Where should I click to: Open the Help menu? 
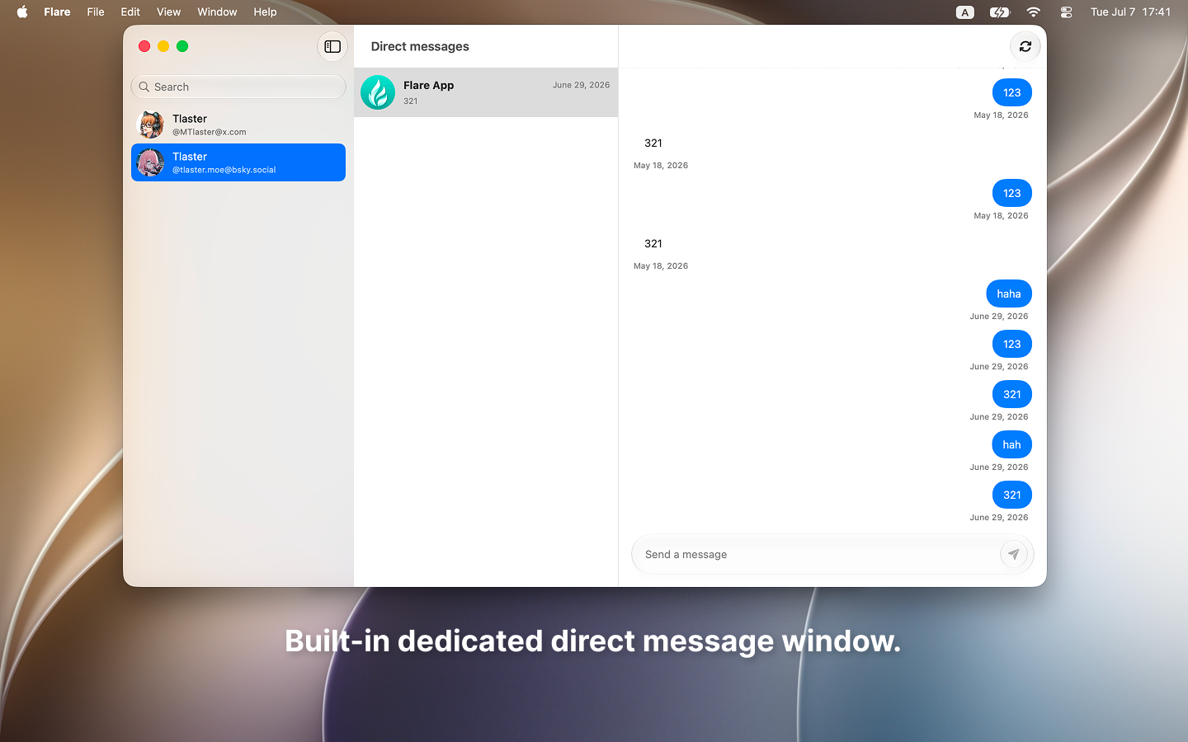pos(265,12)
